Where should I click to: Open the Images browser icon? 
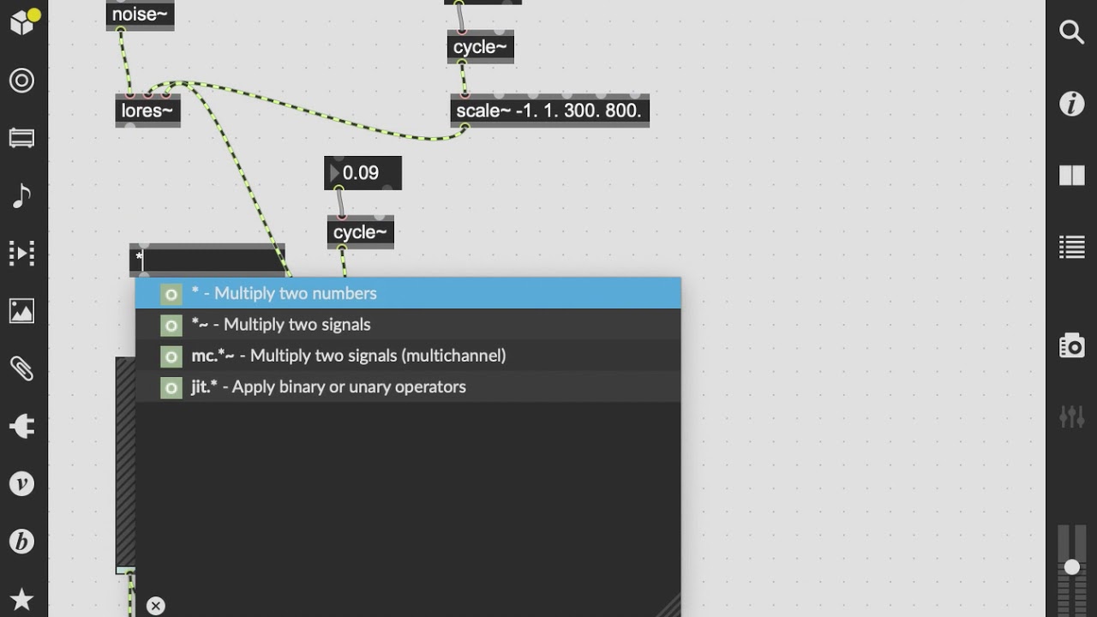(22, 310)
